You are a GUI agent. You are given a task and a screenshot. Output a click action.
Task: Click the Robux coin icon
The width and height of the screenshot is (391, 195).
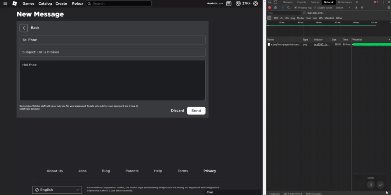point(238,4)
